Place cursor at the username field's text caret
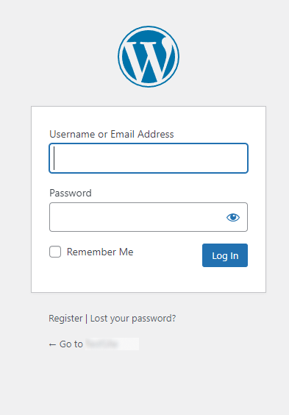The height and width of the screenshot is (415, 289). (x=54, y=158)
